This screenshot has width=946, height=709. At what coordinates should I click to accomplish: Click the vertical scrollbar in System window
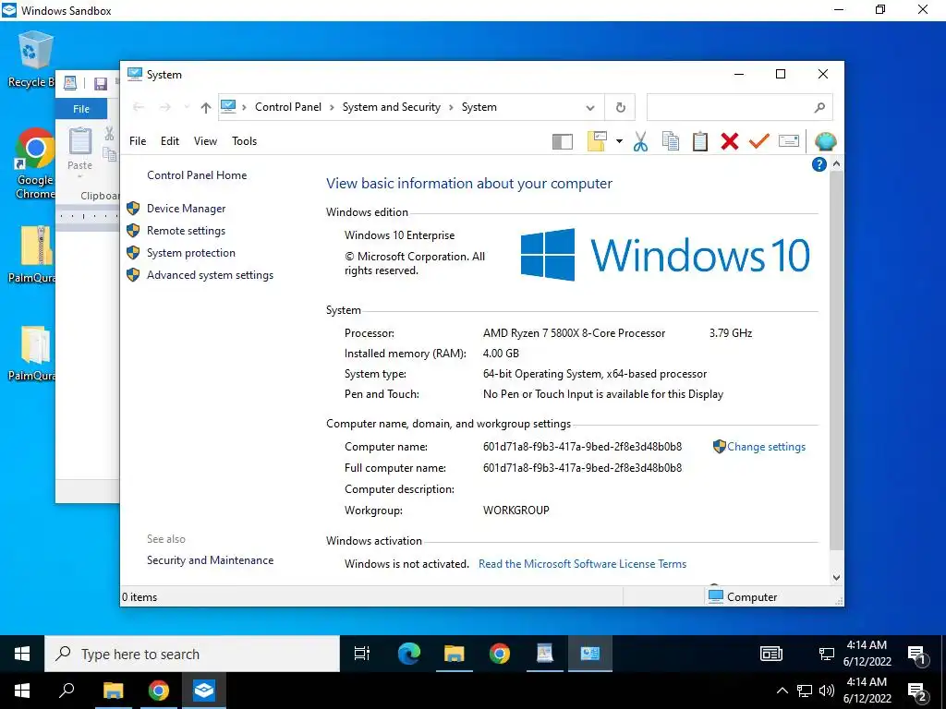coord(836,360)
